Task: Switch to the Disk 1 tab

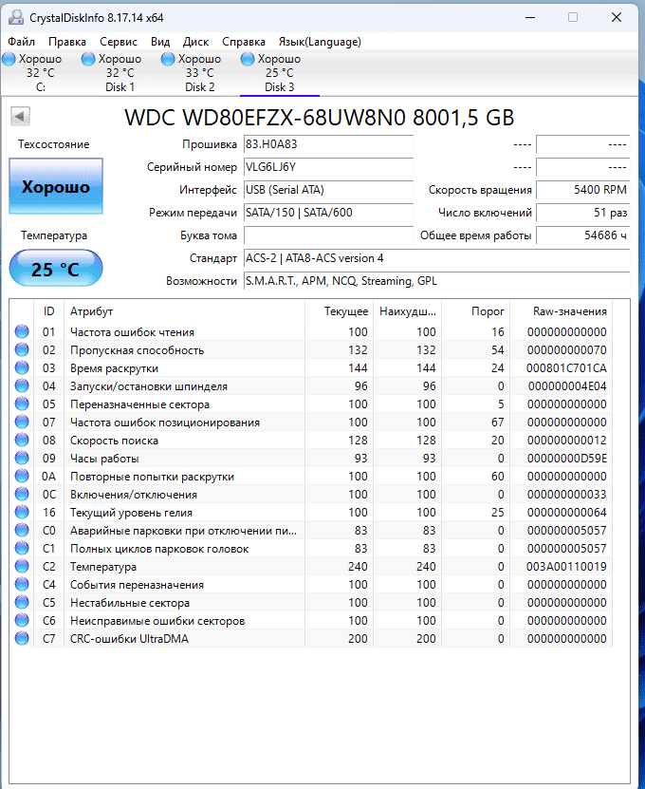Action: coord(120,73)
